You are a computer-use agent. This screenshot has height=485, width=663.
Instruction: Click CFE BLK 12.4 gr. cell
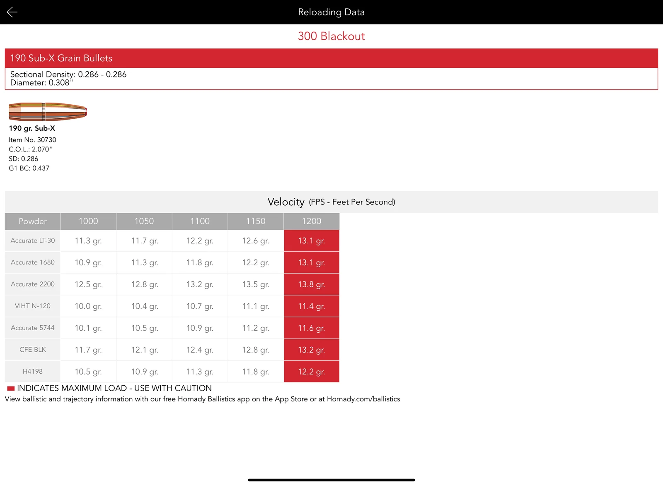click(x=200, y=350)
